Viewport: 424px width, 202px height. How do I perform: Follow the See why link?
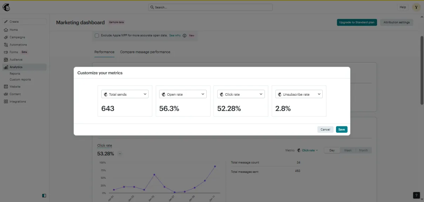[x=175, y=35]
